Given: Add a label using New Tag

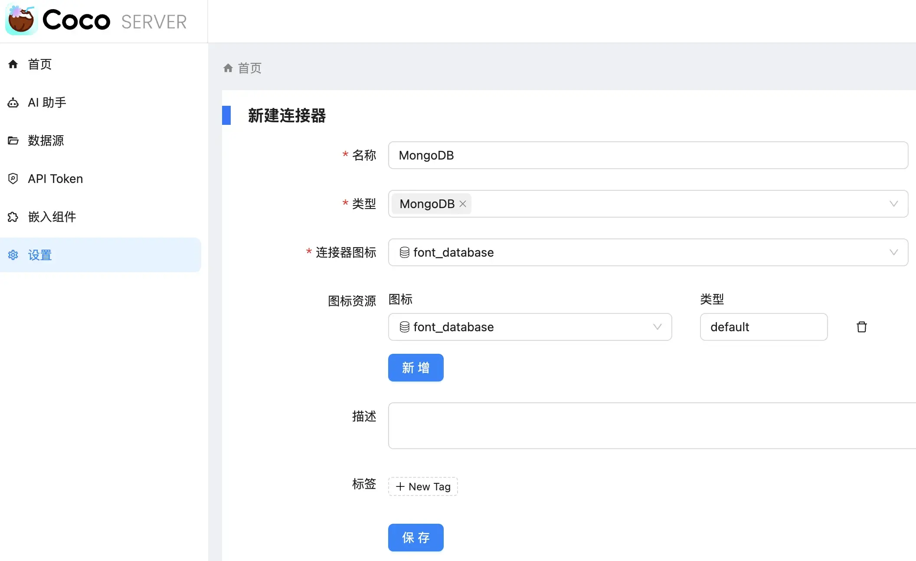Looking at the screenshot, I should tap(422, 486).
